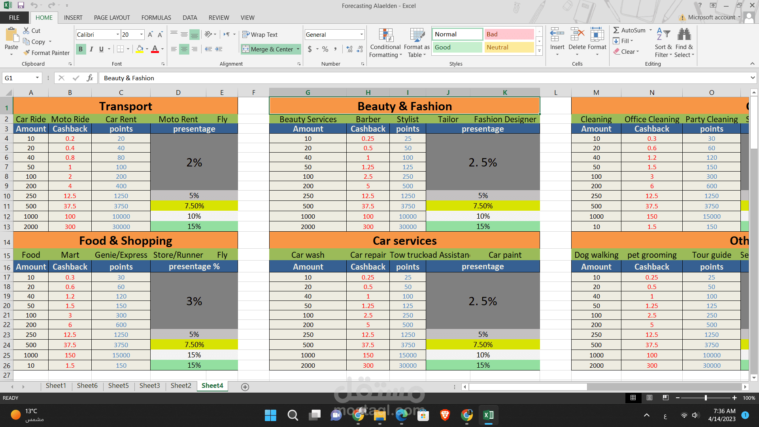Image resolution: width=759 pixels, height=427 pixels.
Task: Click the Conditional Formatting icon
Action: tap(385, 36)
